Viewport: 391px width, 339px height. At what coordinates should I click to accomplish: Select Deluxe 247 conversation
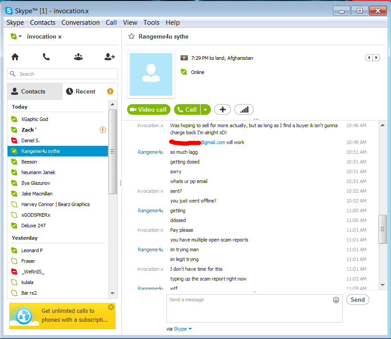(58, 226)
